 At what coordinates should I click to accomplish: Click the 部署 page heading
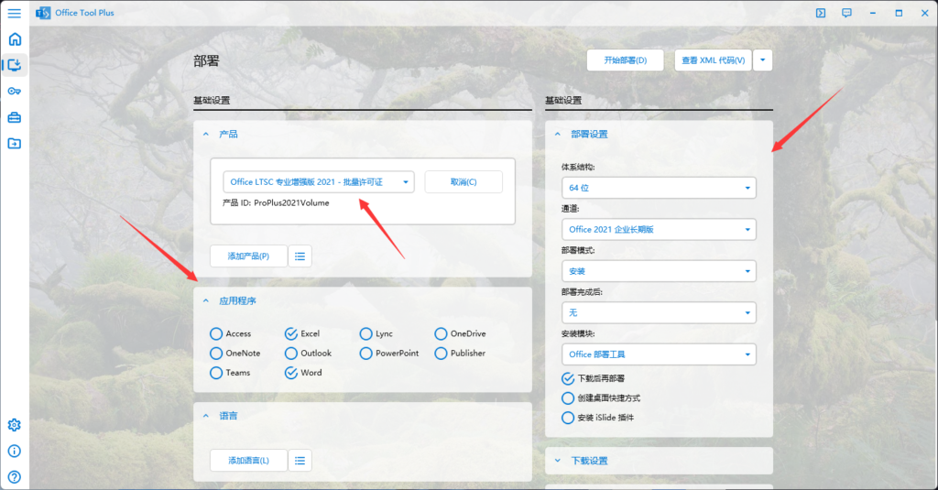point(206,61)
